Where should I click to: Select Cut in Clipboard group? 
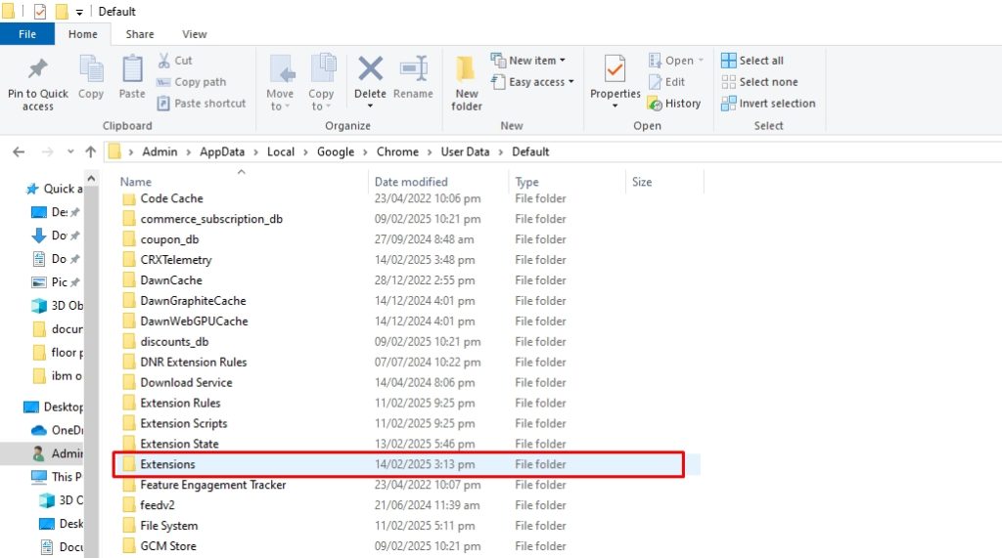(x=174, y=61)
